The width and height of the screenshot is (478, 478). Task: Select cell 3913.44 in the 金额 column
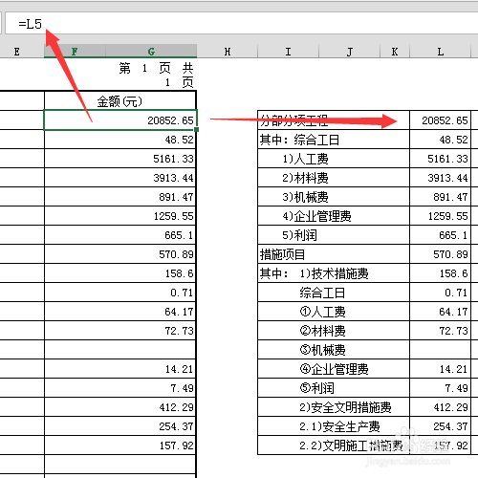(119, 178)
